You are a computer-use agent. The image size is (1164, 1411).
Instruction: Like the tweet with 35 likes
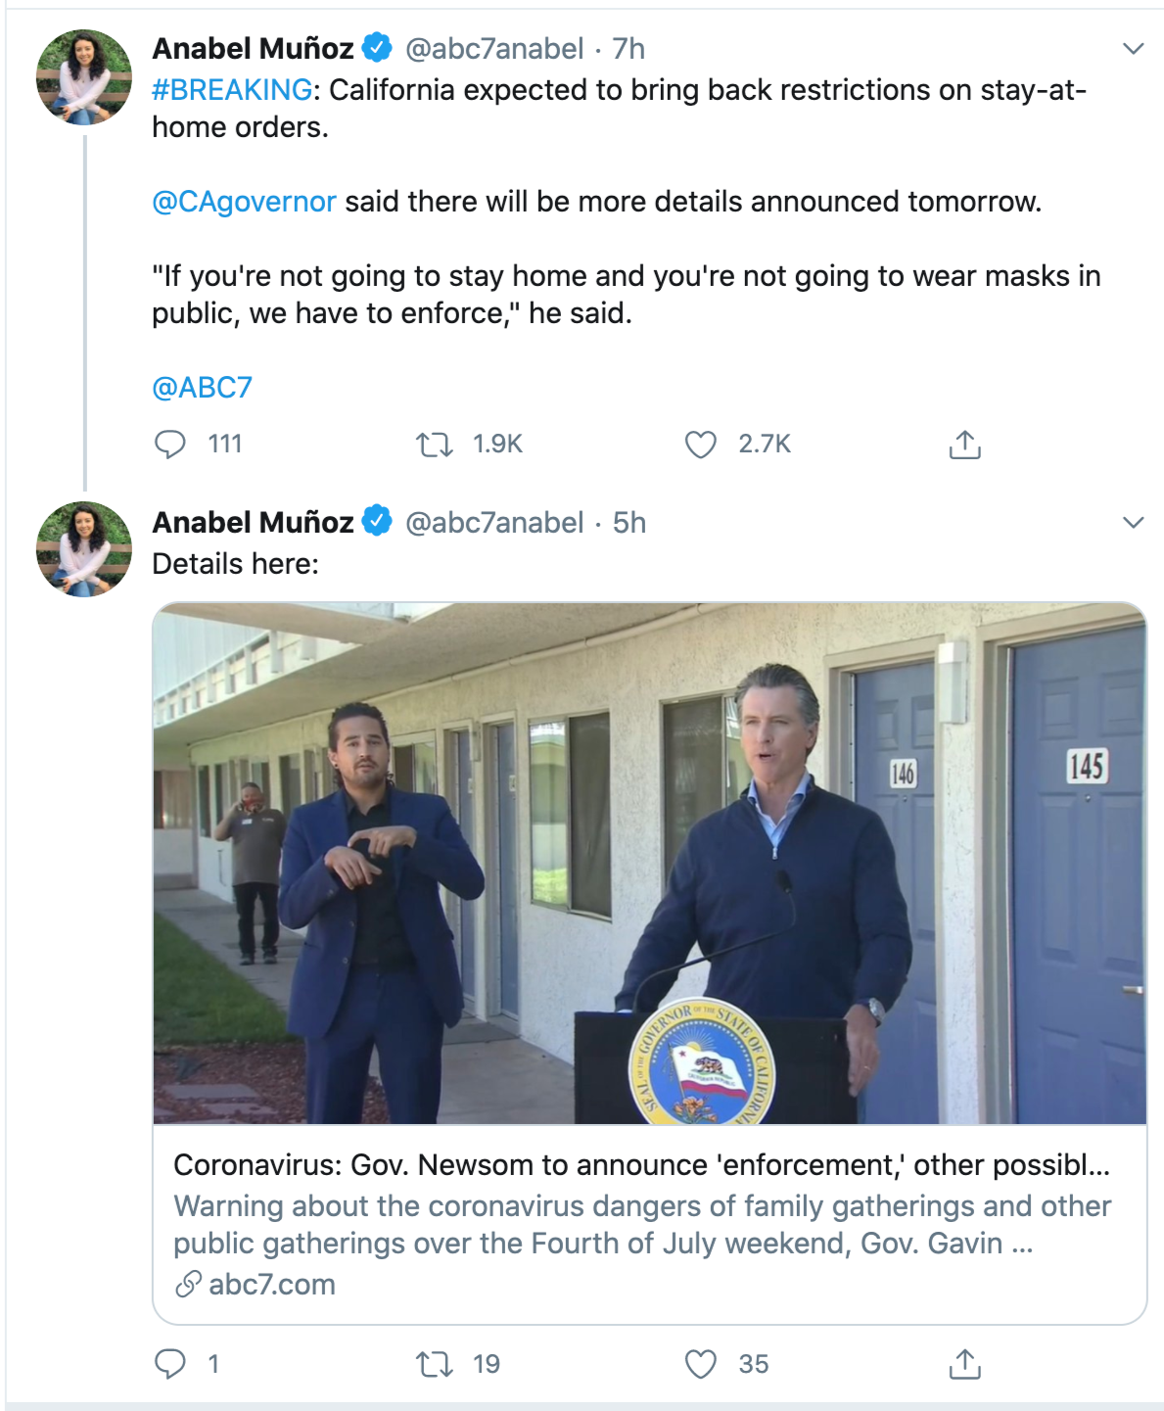click(700, 1364)
